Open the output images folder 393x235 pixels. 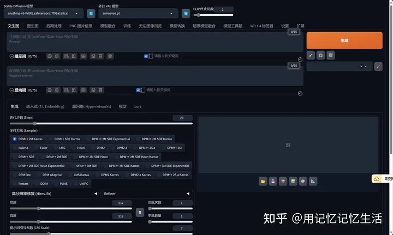(263, 180)
